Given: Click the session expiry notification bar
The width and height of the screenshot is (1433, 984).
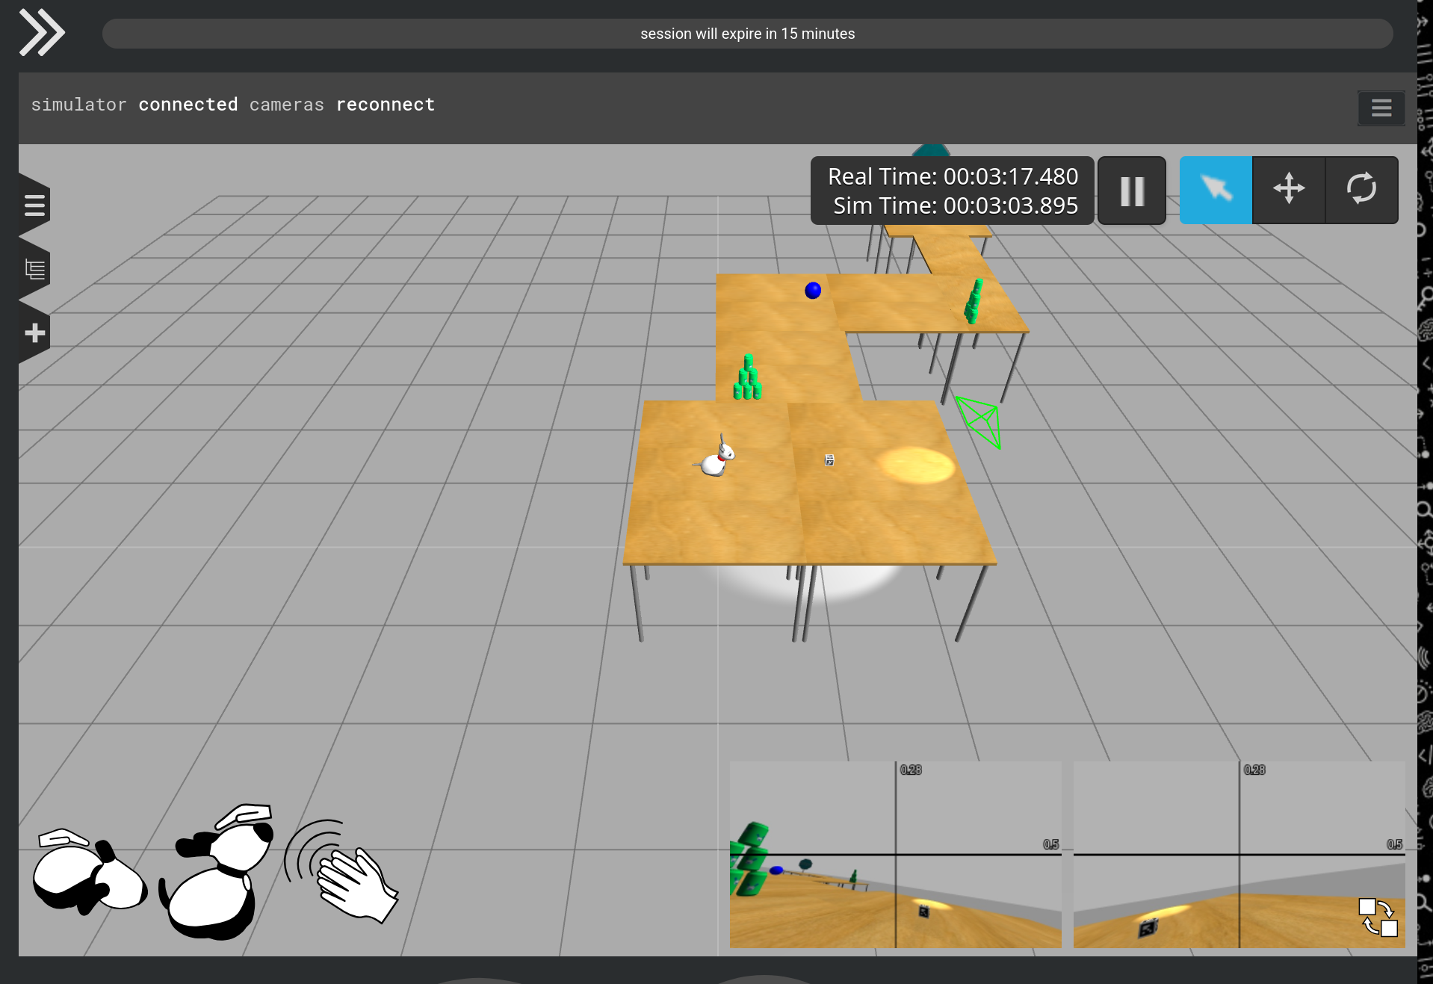Looking at the screenshot, I should click(747, 34).
